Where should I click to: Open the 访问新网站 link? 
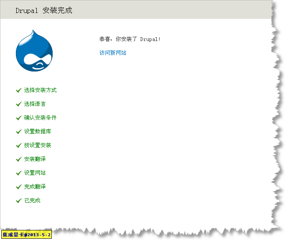point(113,53)
